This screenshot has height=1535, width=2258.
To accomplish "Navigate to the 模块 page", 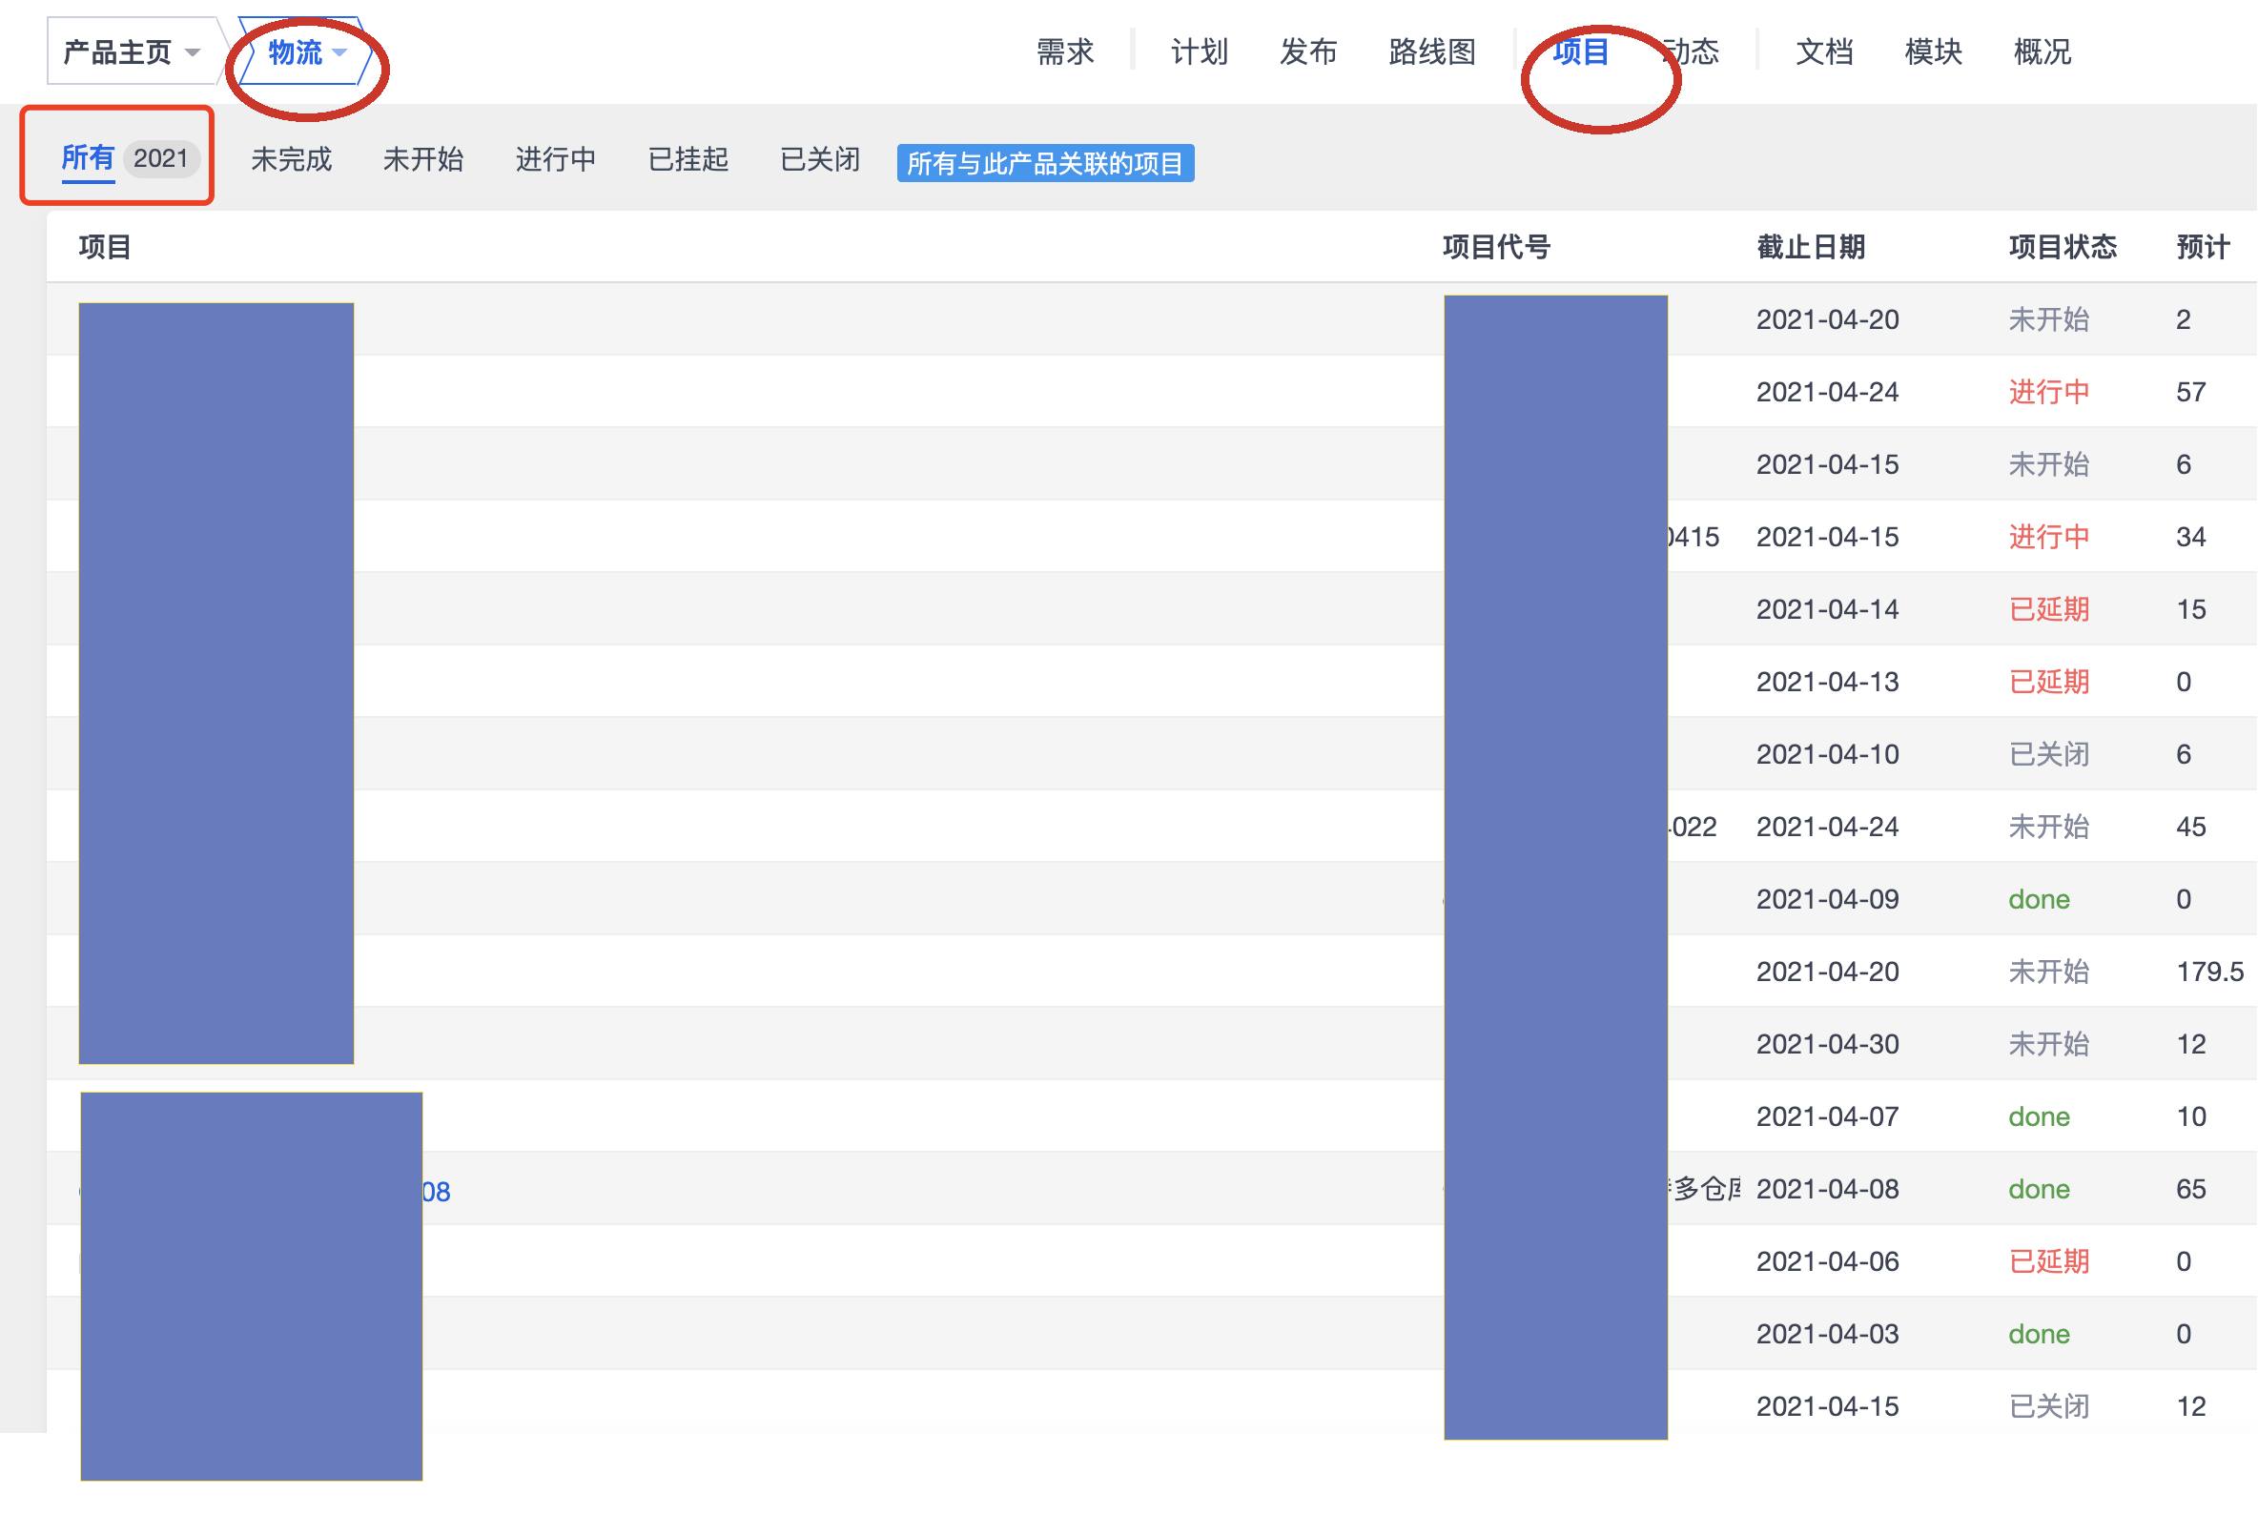I will pos(1933,51).
